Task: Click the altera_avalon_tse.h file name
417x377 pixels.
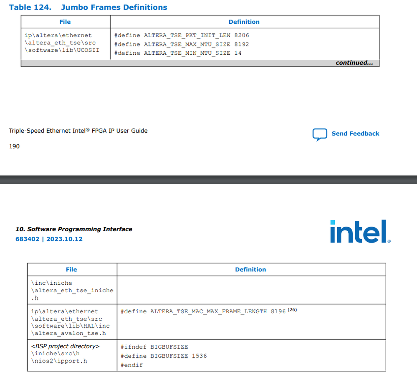Action: click(x=68, y=333)
